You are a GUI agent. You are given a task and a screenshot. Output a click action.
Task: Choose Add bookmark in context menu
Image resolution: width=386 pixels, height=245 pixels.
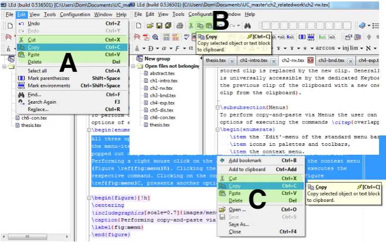pos(261,161)
